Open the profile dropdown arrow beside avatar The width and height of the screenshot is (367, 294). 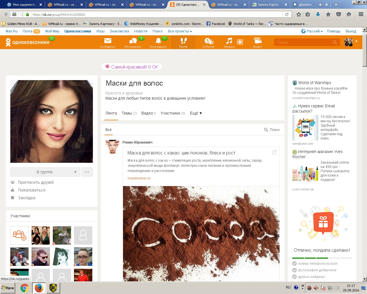click(356, 42)
